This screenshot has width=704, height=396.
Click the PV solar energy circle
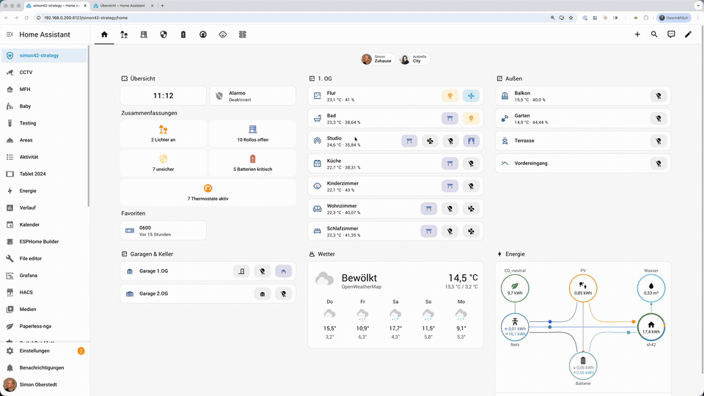[583, 287]
